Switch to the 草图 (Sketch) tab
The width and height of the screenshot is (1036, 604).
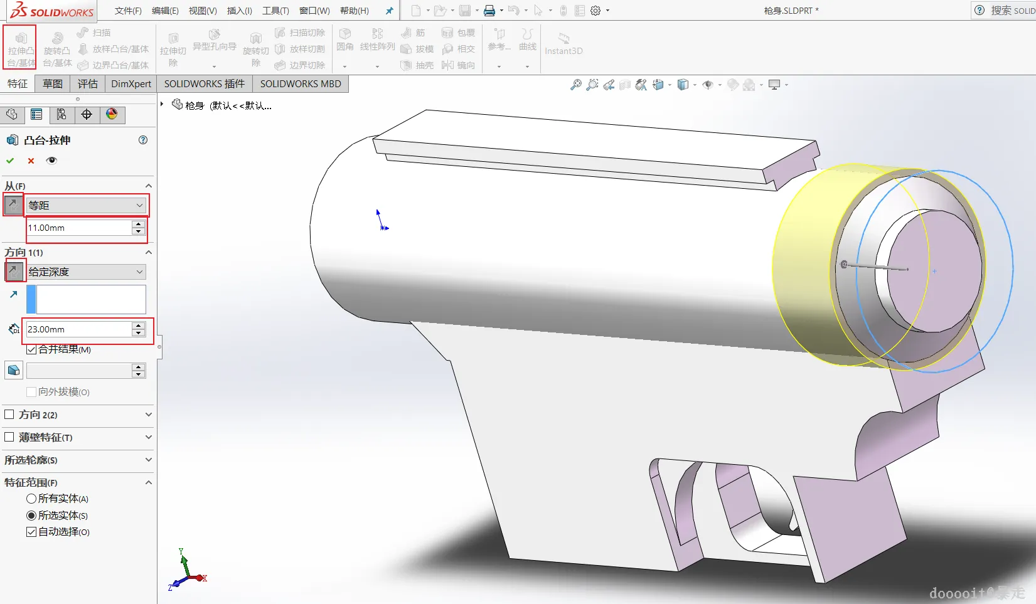point(53,84)
